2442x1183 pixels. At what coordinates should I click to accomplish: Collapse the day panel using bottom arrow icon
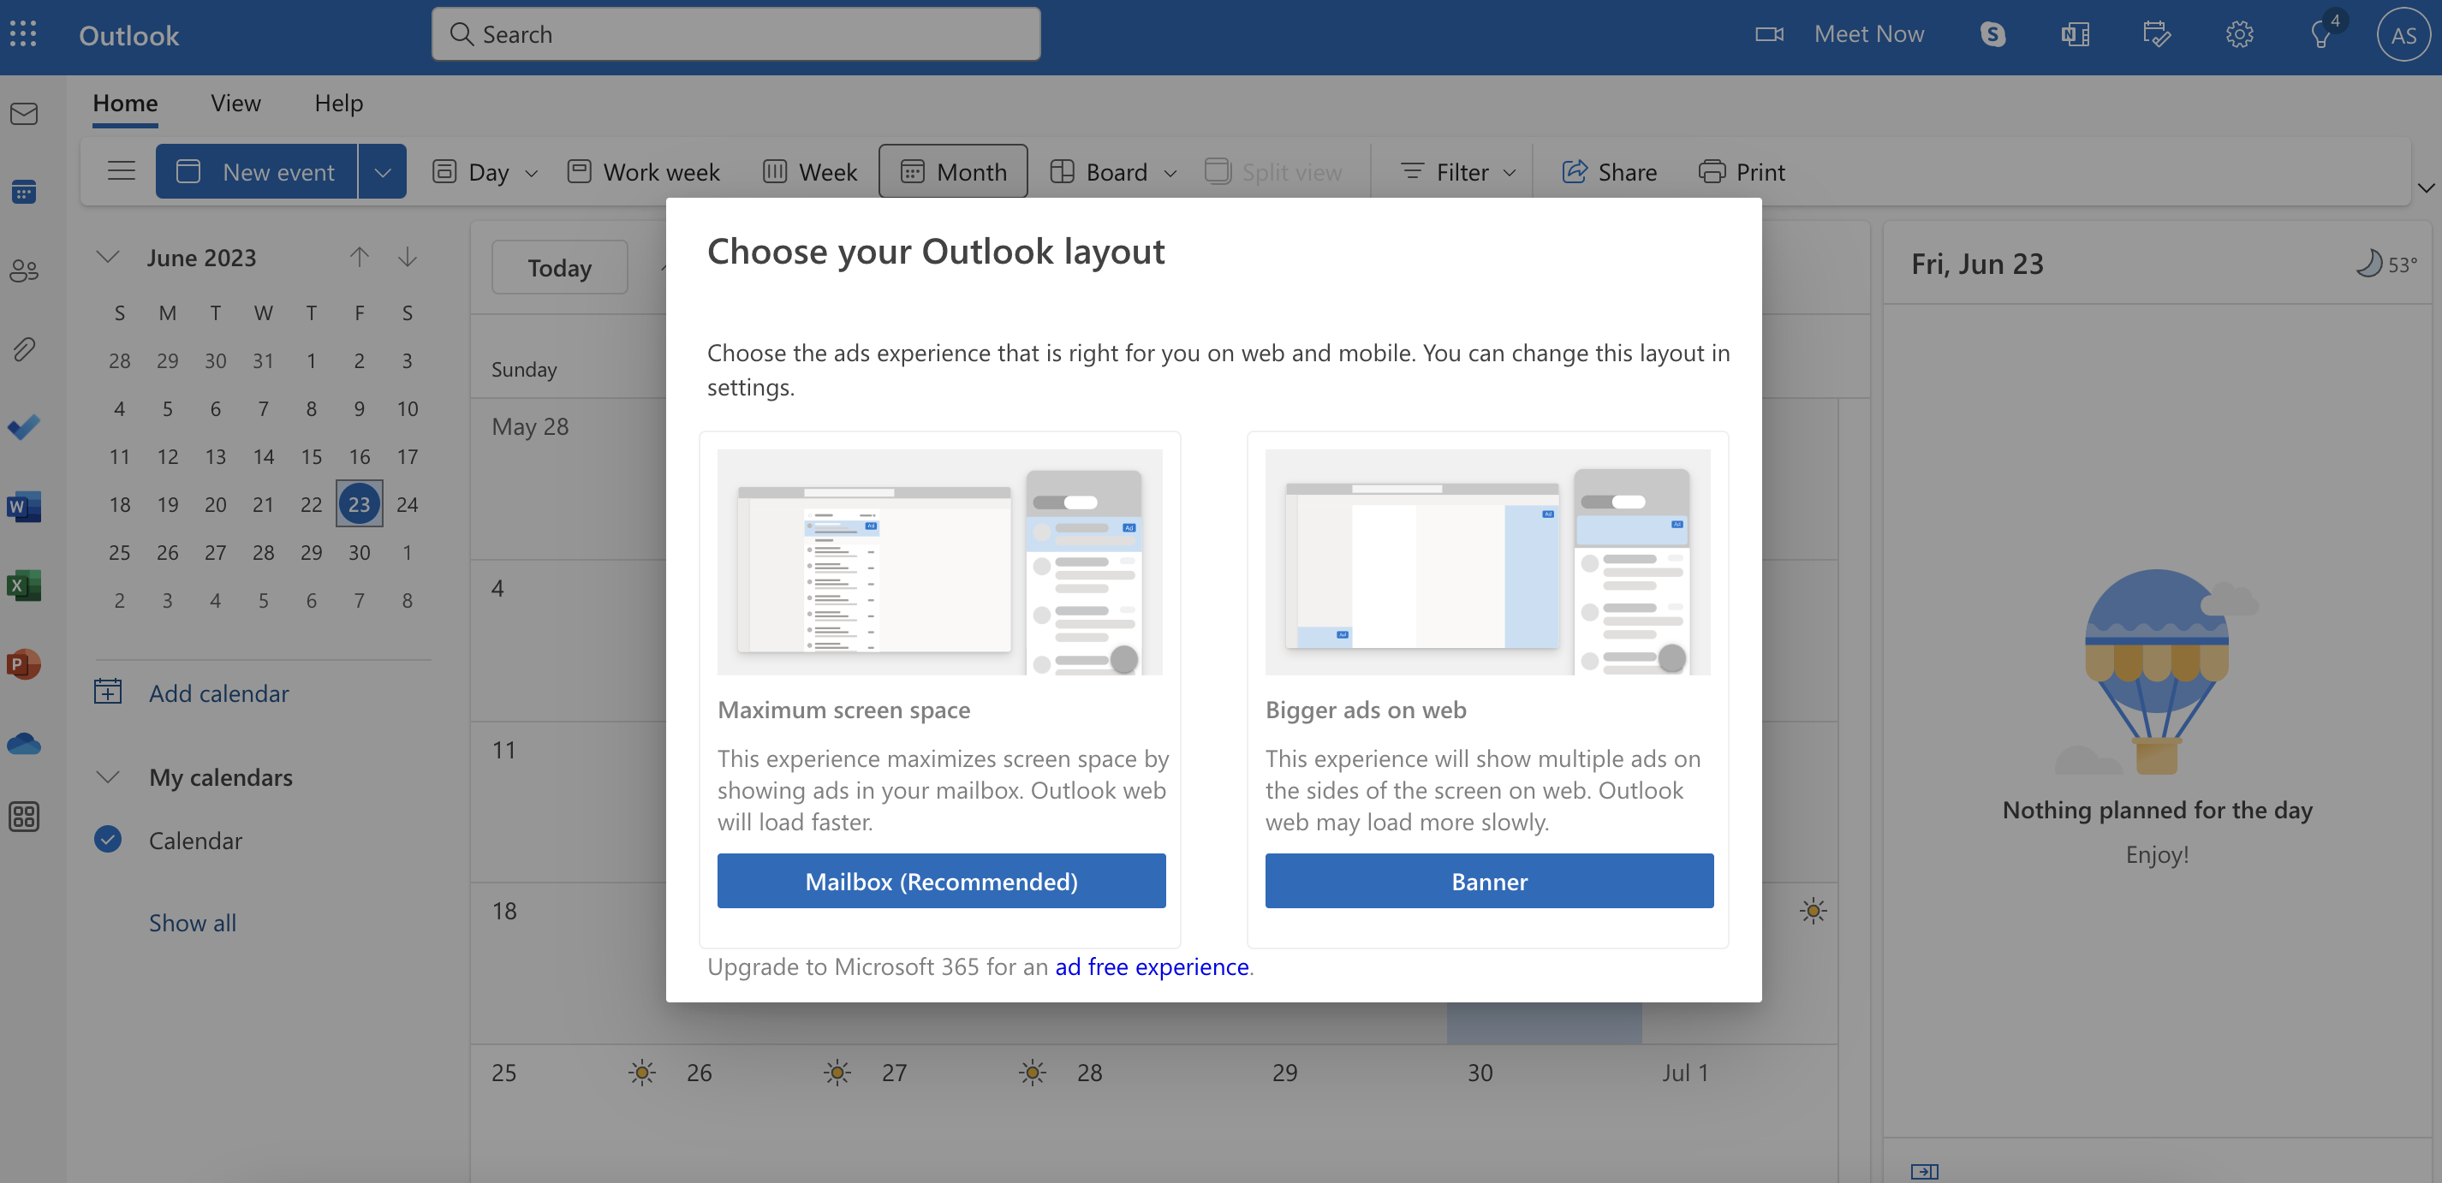[1925, 1172]
